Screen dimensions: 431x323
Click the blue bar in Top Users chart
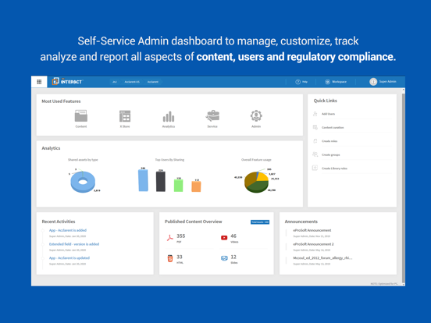143,180
